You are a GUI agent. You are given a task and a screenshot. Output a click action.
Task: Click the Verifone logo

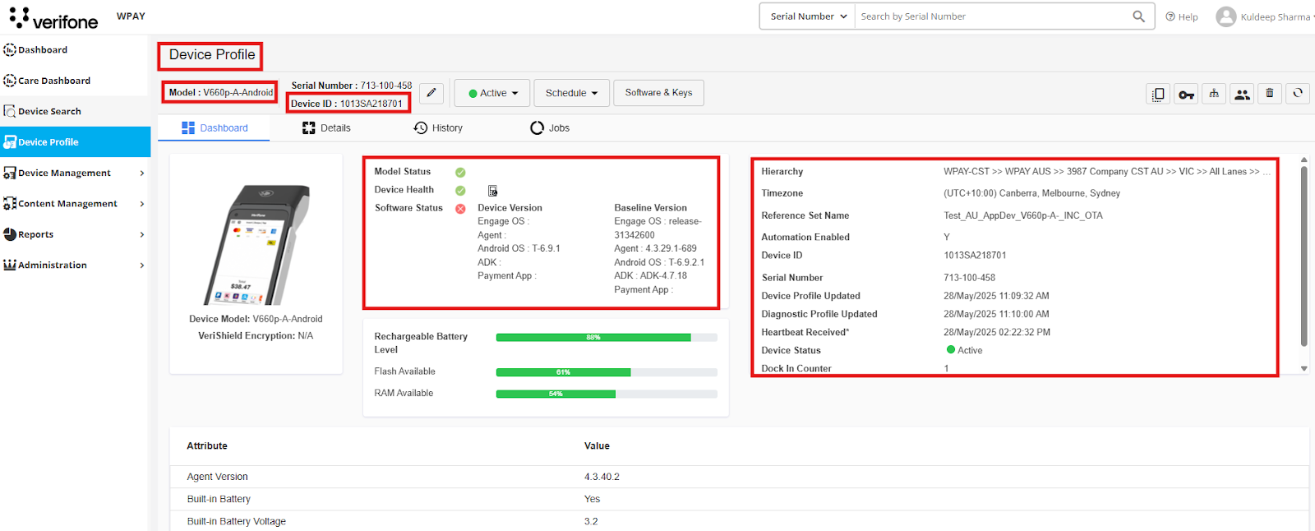pos(54,18)
